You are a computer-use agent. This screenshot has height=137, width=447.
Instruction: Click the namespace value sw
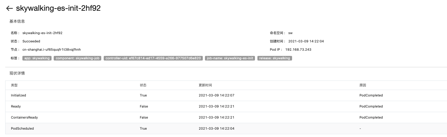click(x=290, y=33)
